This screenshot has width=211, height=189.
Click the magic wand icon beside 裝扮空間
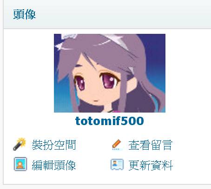pos(20,144)
